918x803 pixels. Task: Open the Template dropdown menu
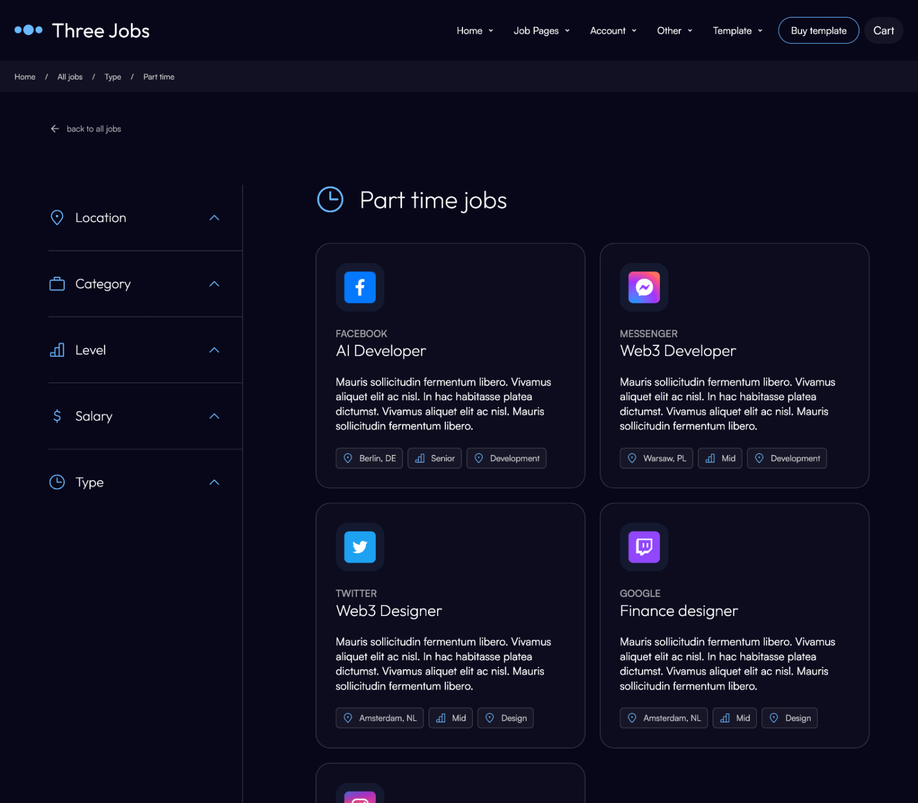(737, 30)
